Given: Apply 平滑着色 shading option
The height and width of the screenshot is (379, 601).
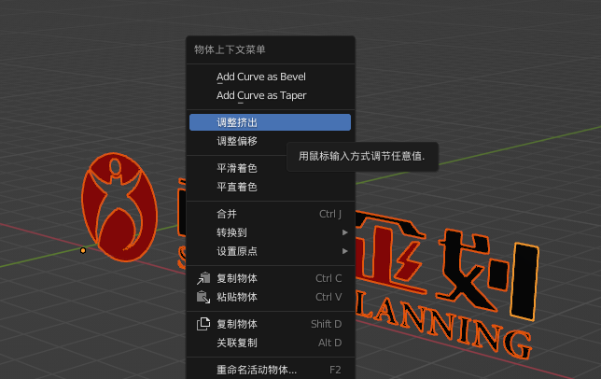Looking at the screenshot, I should [237, 168].
